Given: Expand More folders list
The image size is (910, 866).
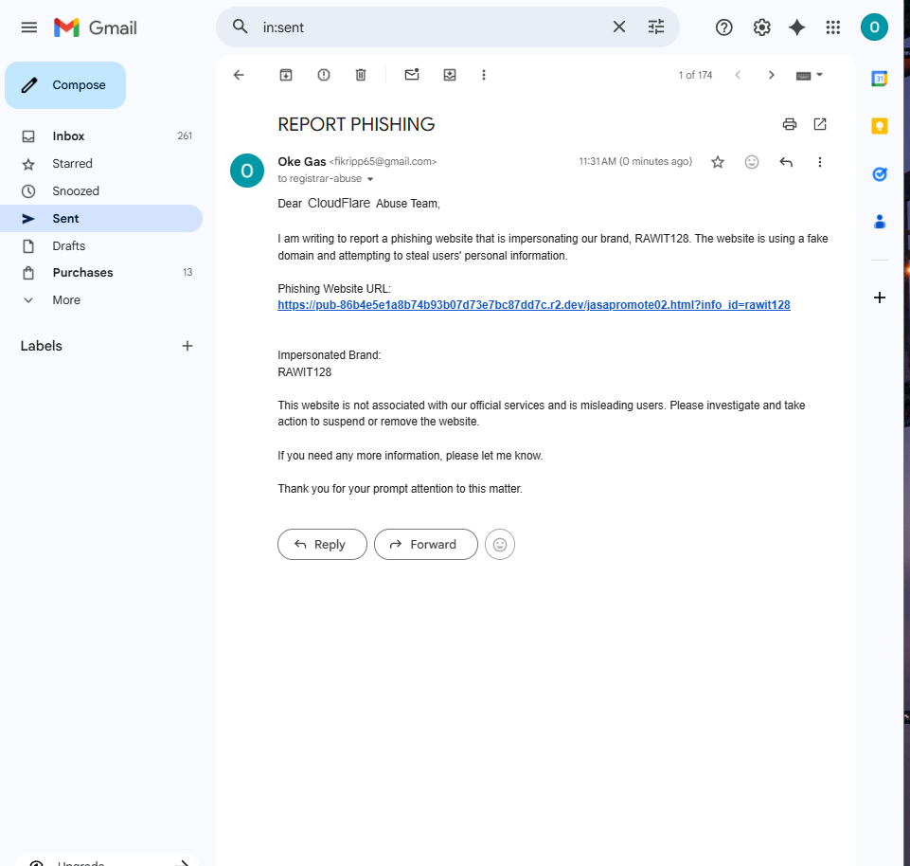Looking at the screenshot, I should click(101, 300).
